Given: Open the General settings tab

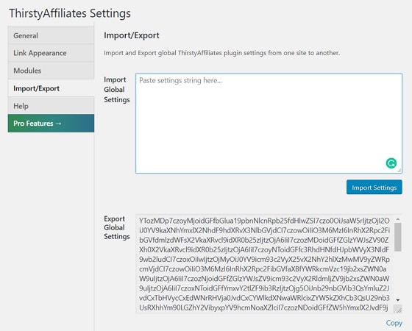Looking at the screenshot, I should pyautogui.click(x=51, y=35).
